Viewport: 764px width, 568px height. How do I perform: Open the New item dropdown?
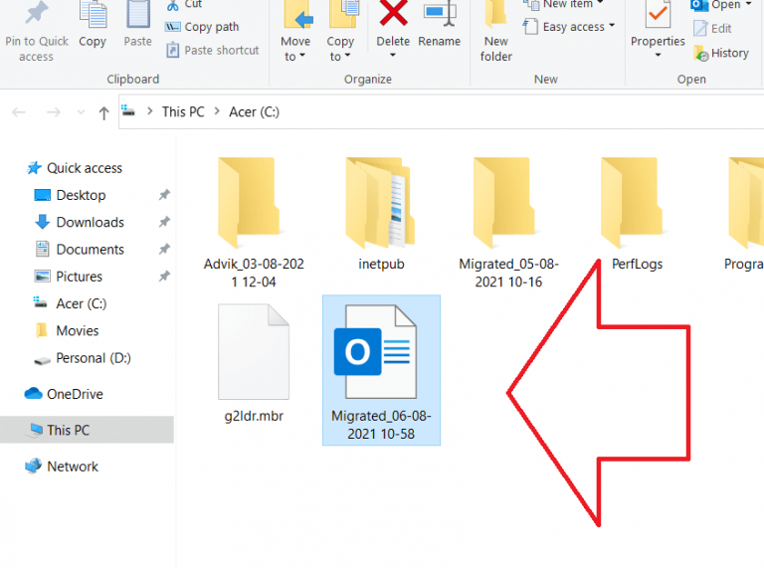[564, 5]
